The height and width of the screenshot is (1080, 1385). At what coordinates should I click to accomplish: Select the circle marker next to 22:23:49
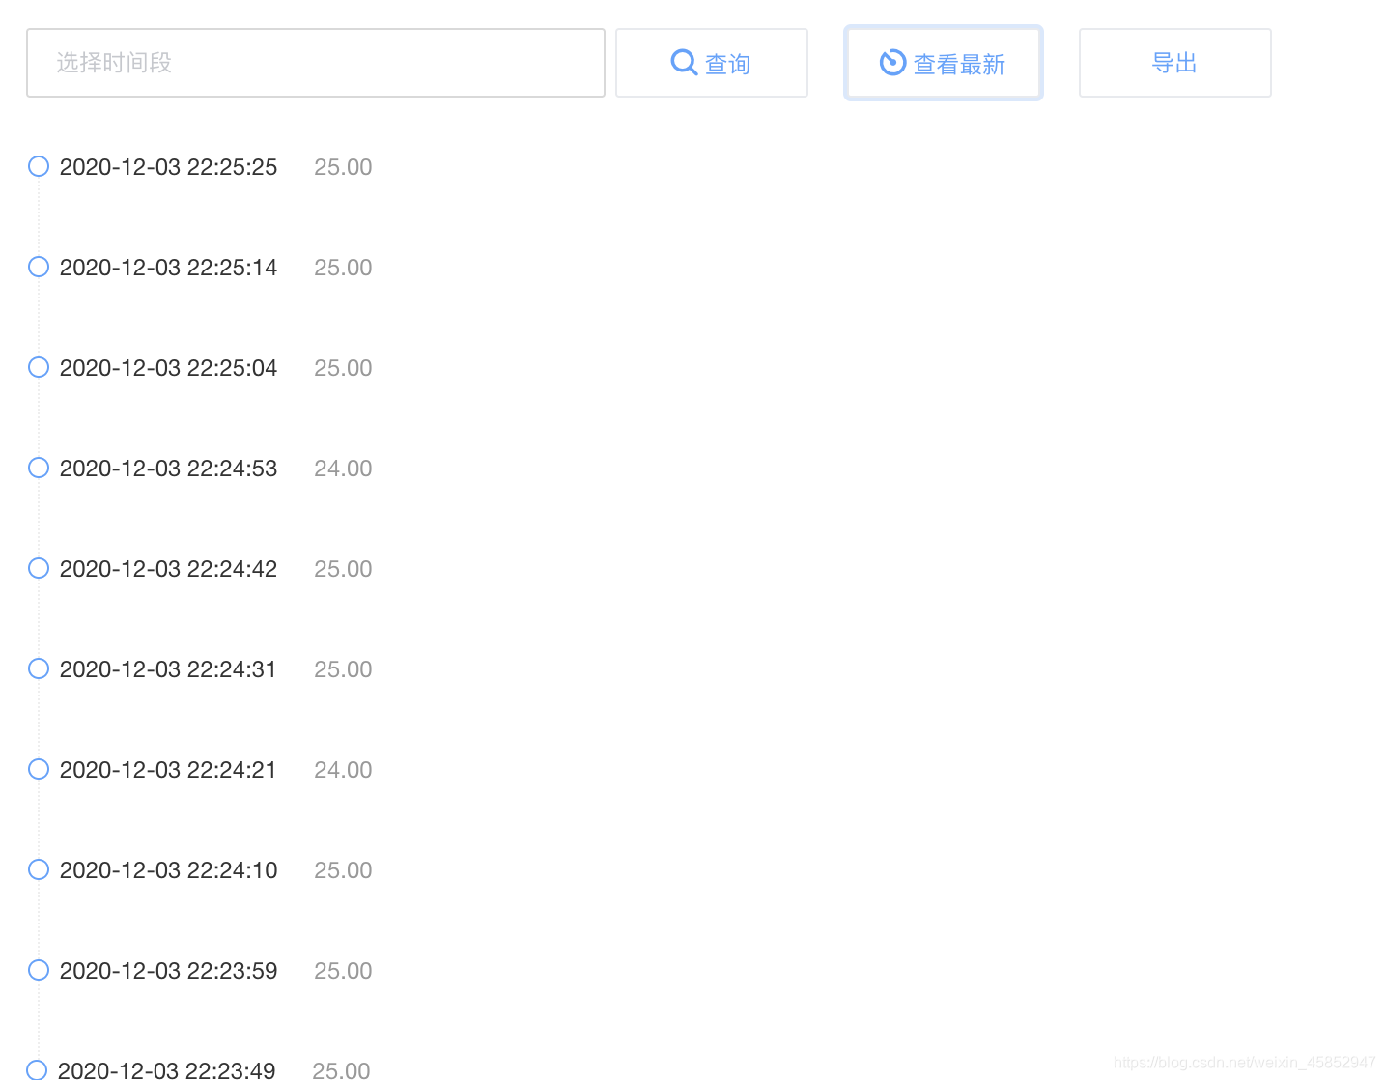pyautogui.click(x=38, y=1068)
